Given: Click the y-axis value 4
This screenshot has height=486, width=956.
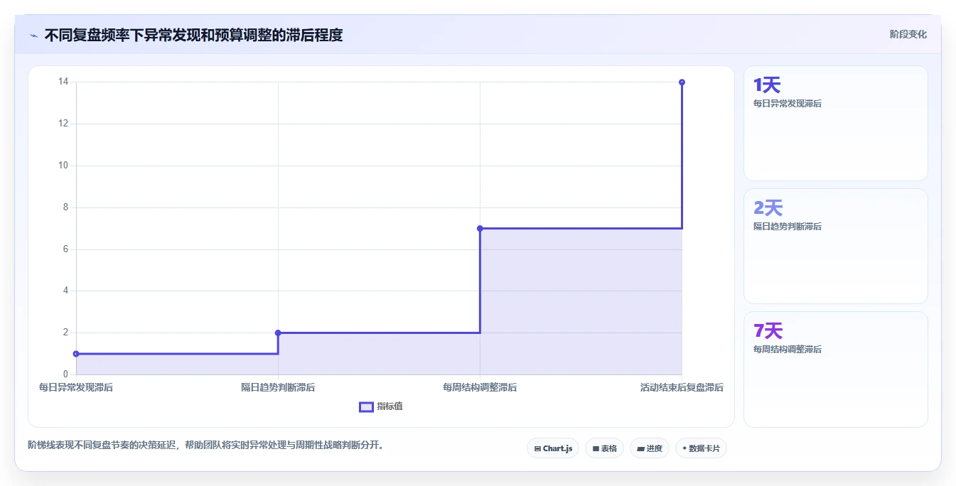Looking at the screenshot, I should coord(65,291).
